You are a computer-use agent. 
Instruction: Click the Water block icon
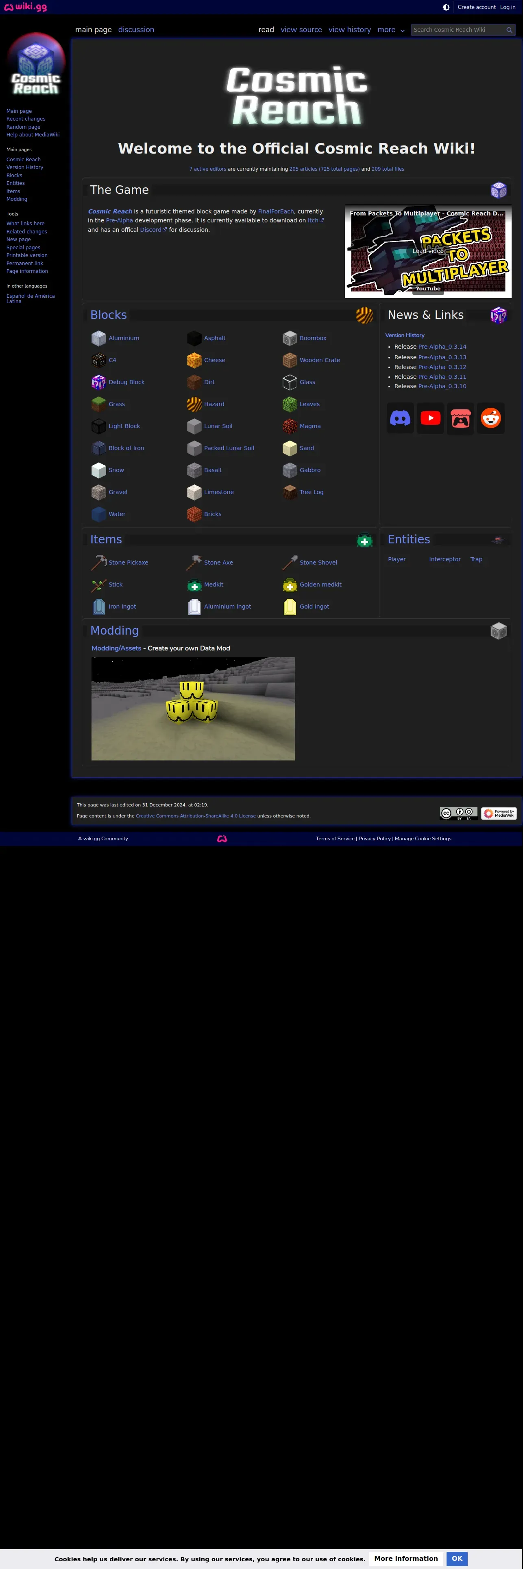pos(98,514)
